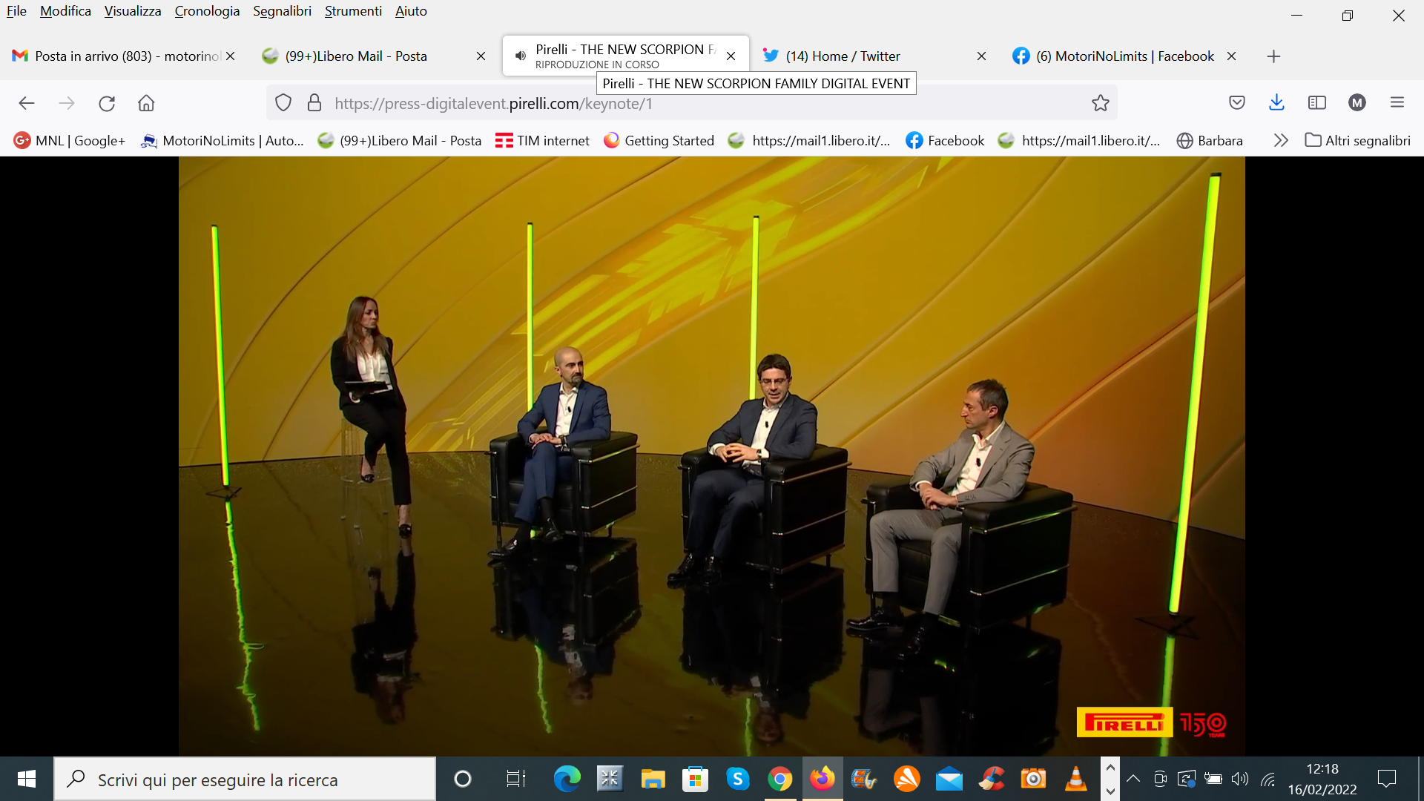The height and width of the screenshot is (801, 1424).
Task: Show hidden system tray icons
Action: click(1133, 779)
